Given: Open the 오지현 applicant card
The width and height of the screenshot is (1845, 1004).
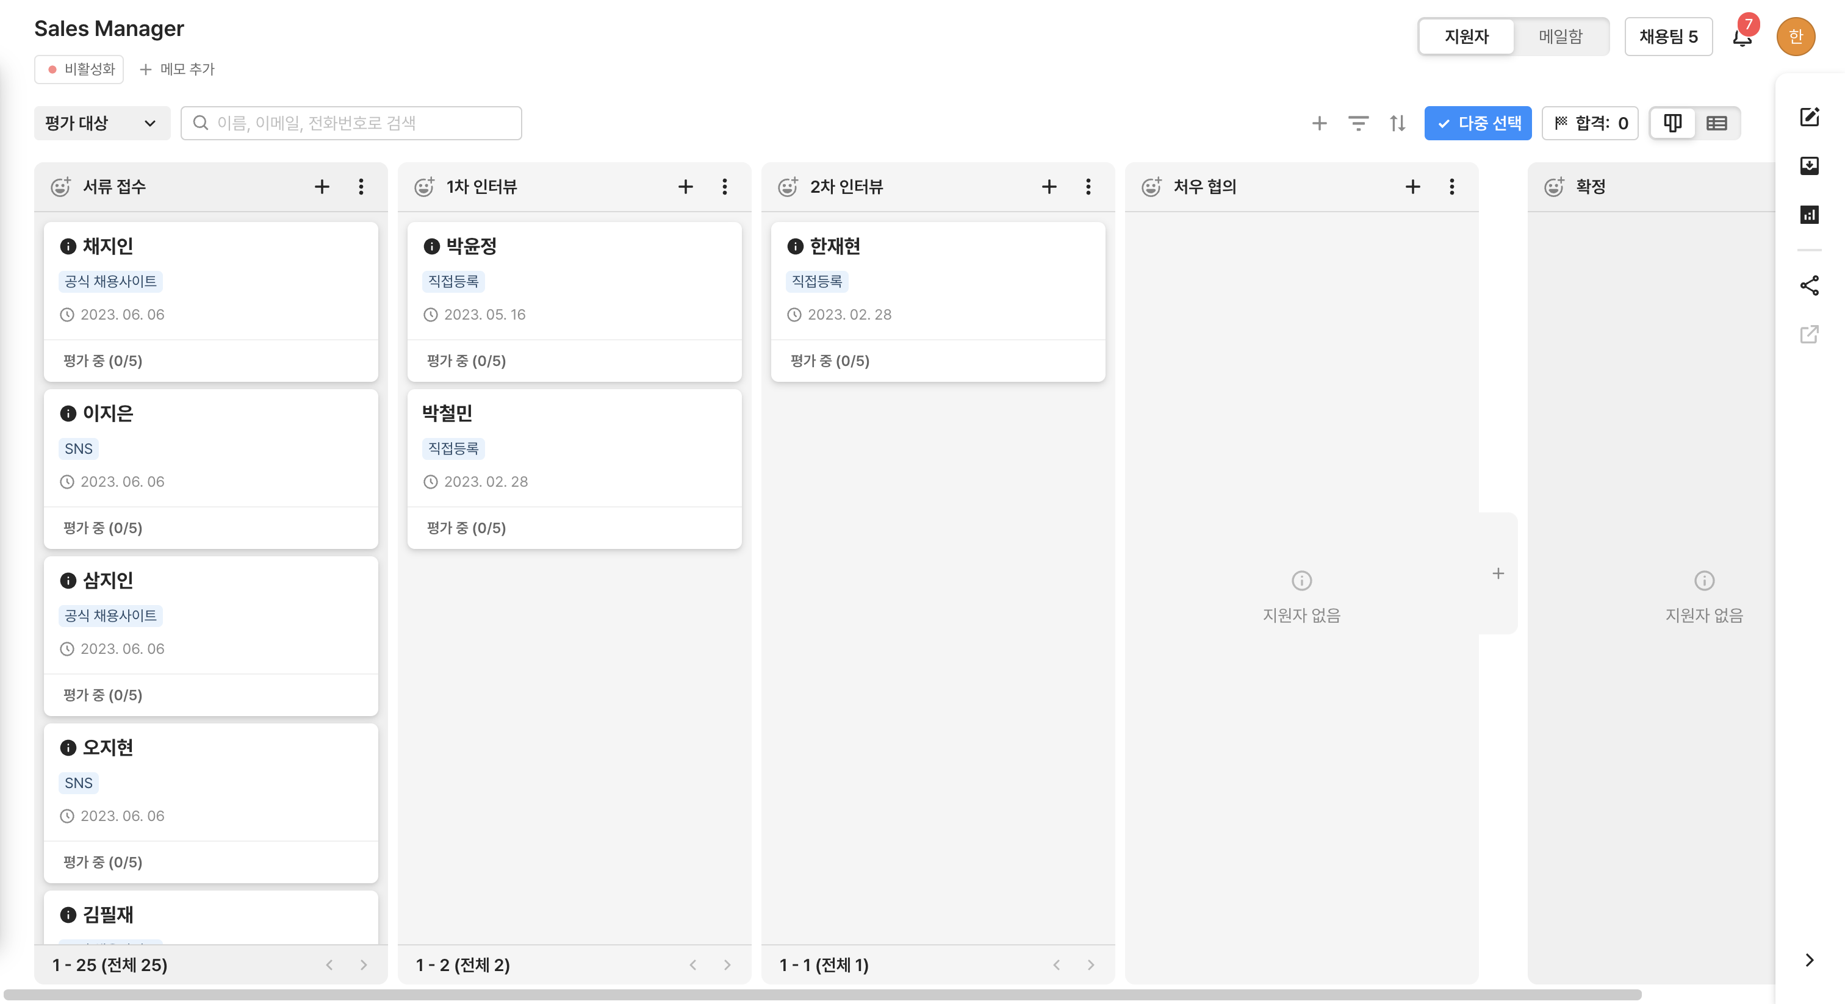Looking at the screenshot, I should click(x=210, y=803).
